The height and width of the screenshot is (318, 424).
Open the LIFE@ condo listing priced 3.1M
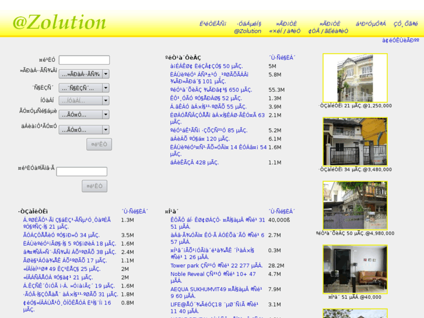214,307
